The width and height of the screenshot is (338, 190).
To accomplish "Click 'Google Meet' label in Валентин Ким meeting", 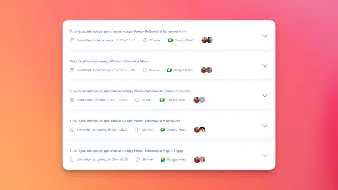I will click(x=184, y=40).
